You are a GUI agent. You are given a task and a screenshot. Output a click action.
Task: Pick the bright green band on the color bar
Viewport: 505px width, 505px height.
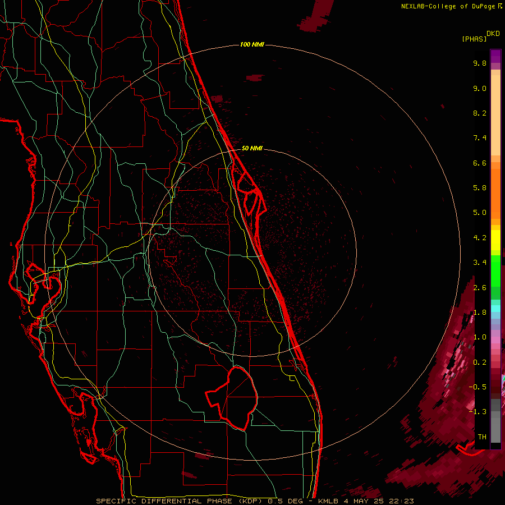(x=495, y=270)
